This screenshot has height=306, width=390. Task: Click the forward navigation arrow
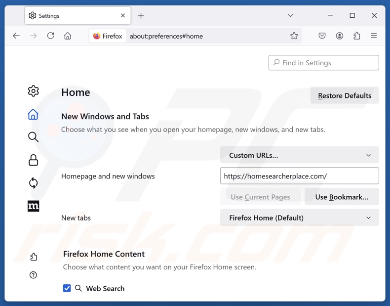(x=34, y=36)
